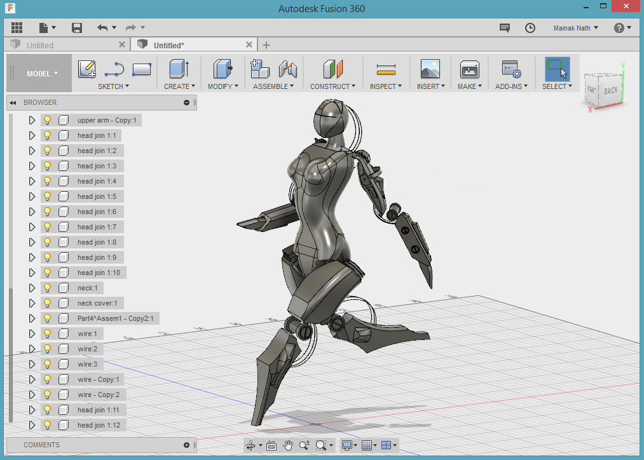Open the Mainak Nath account dropdown
644x460 pixels.
coord(575,28)
